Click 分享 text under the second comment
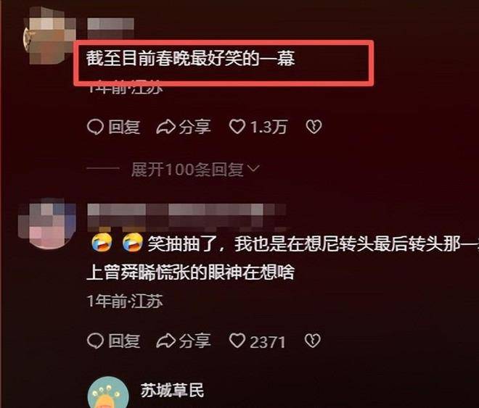Viewport: 479px width, 408px height. (195, 341)
